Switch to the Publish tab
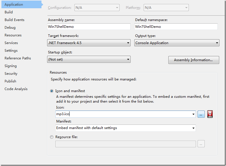Image resolution: width=226 pixels, height=166 pixels. 10,81
